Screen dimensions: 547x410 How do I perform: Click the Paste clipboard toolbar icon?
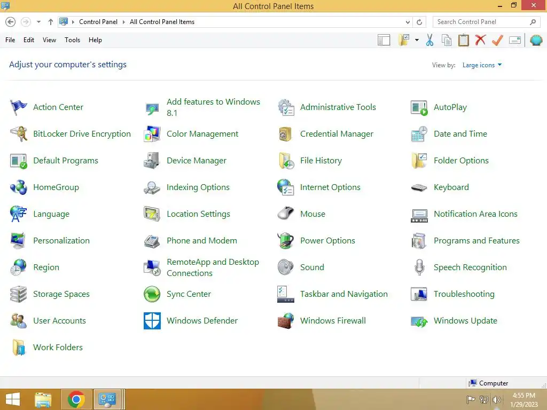pos(463,40)
